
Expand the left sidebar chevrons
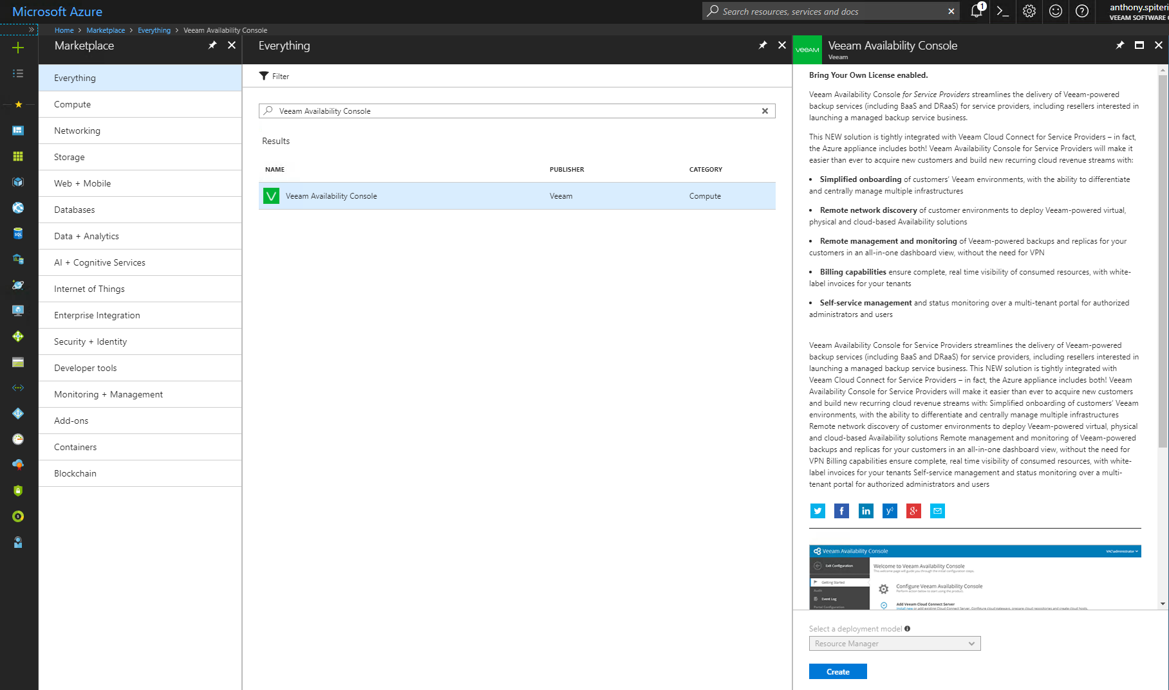[x=32, y=30]
